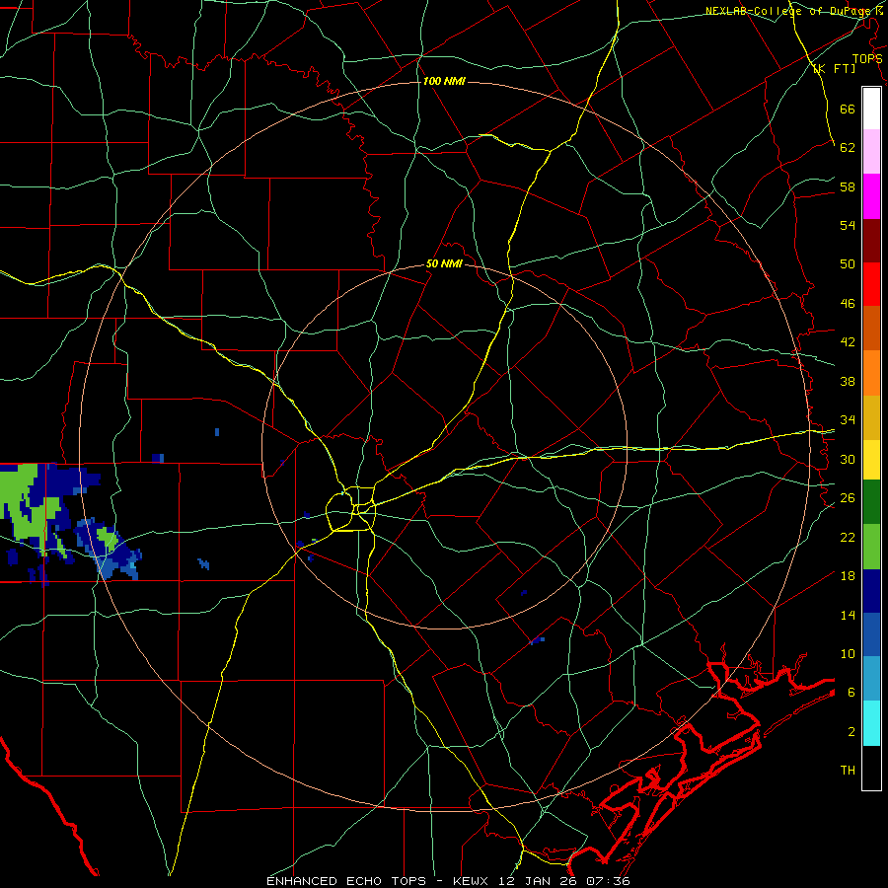Click the legend value '42'
This screenshot has width=888, height=888.
[848, 342]
